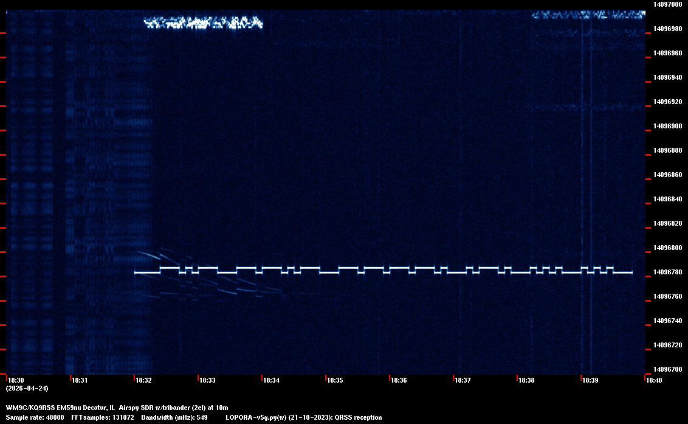
Task: Click the start of the bright QRSS trace
Action: 136,273
